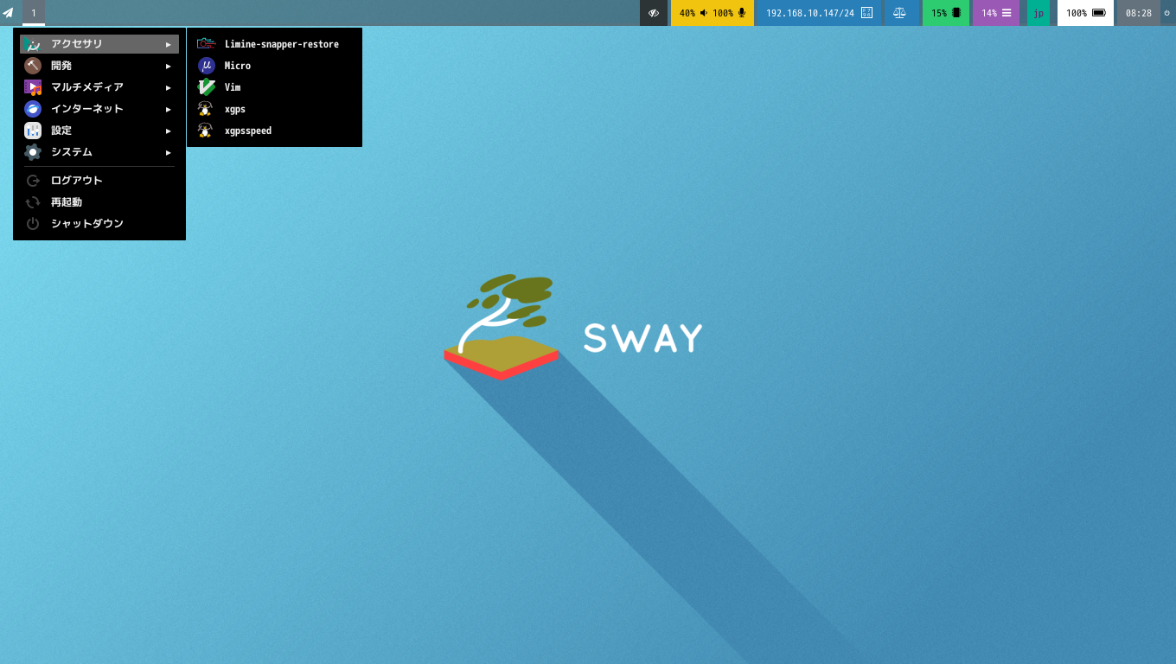1176x664 pixels.
Task: Expand the マルチメディア submenu arrow
Action: pos(169,87)
